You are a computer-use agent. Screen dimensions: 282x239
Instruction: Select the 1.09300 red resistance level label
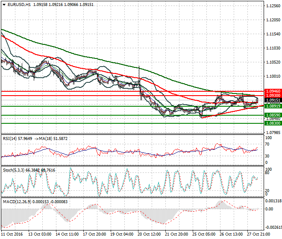[273, 96]
